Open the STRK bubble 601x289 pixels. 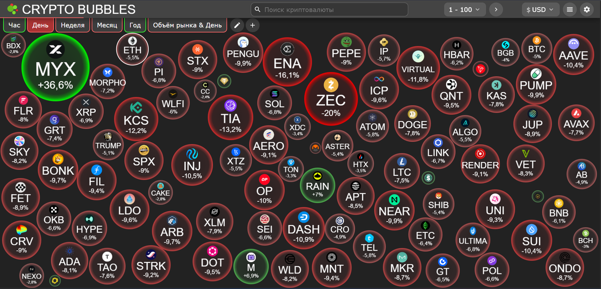pyautogui.click(x=151, y=264)
